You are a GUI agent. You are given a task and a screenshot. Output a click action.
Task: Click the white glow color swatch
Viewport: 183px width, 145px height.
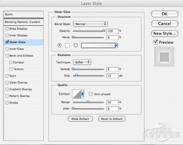point(67,45)
